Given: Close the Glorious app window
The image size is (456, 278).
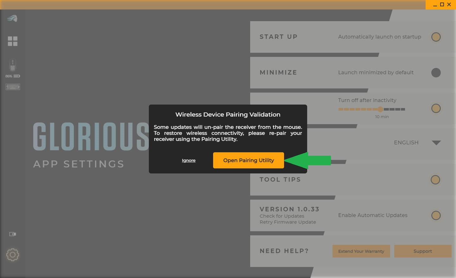Looking at the screenshot, I should [x=449, y=4].
